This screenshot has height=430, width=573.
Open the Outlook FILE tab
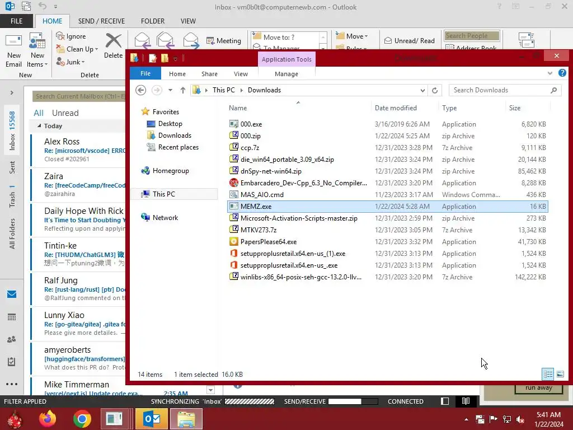pos(16,21)
